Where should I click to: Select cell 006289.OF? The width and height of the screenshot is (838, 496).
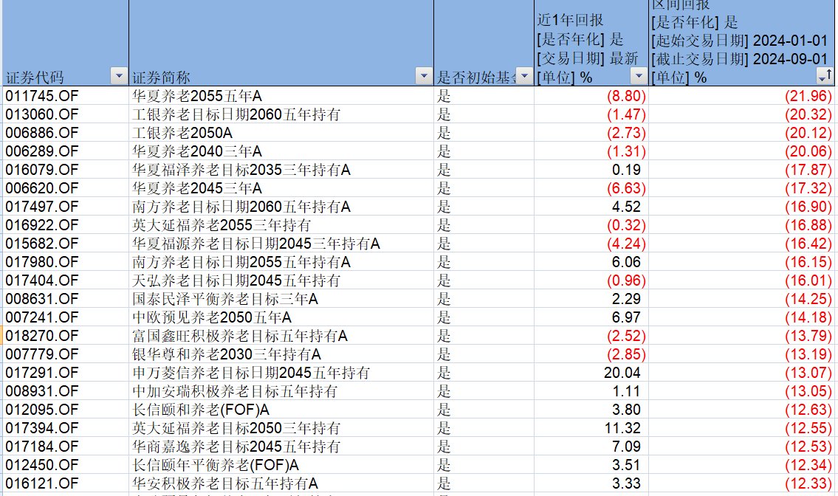(x=65, y=151)
